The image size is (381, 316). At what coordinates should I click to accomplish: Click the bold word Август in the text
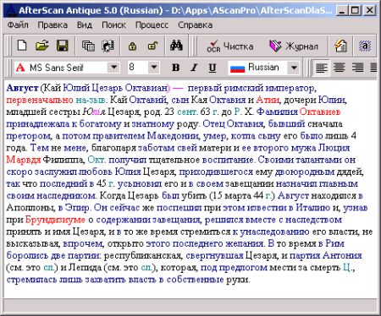(22, 88)
